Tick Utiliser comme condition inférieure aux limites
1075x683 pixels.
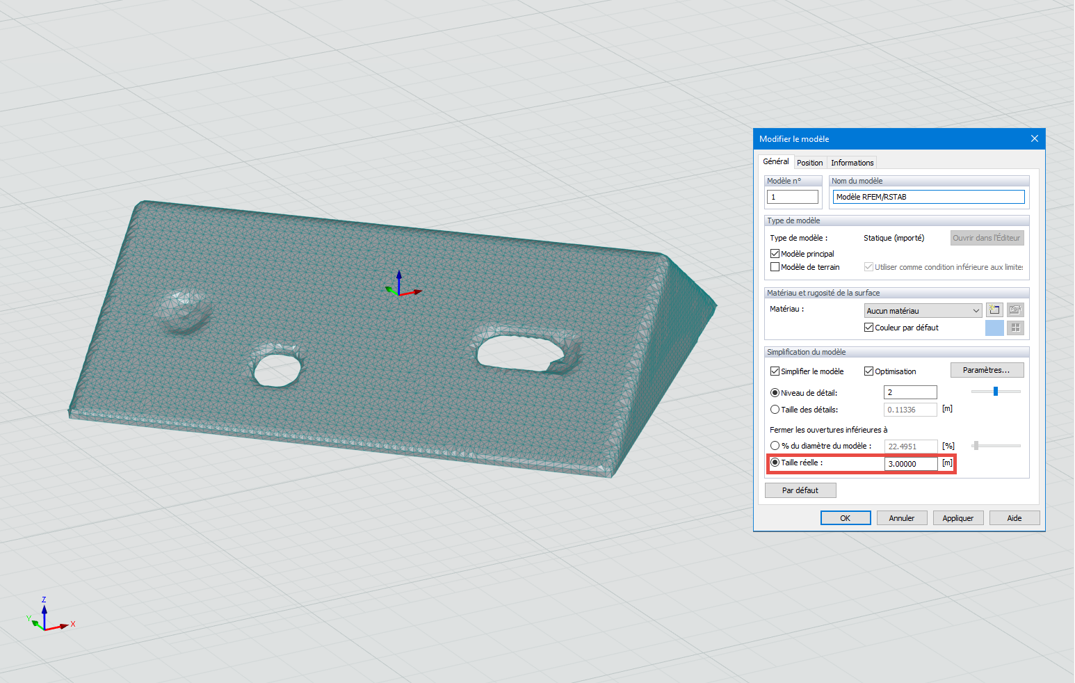click(868, 267)
